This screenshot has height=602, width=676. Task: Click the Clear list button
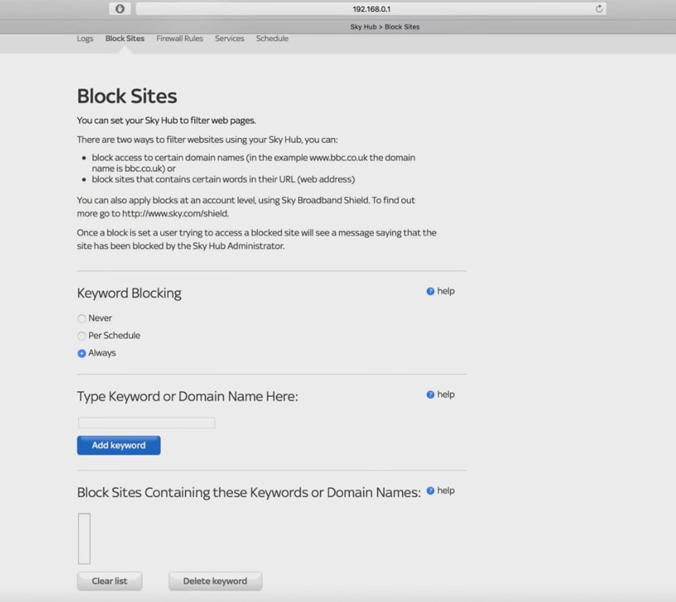point(110,582)
